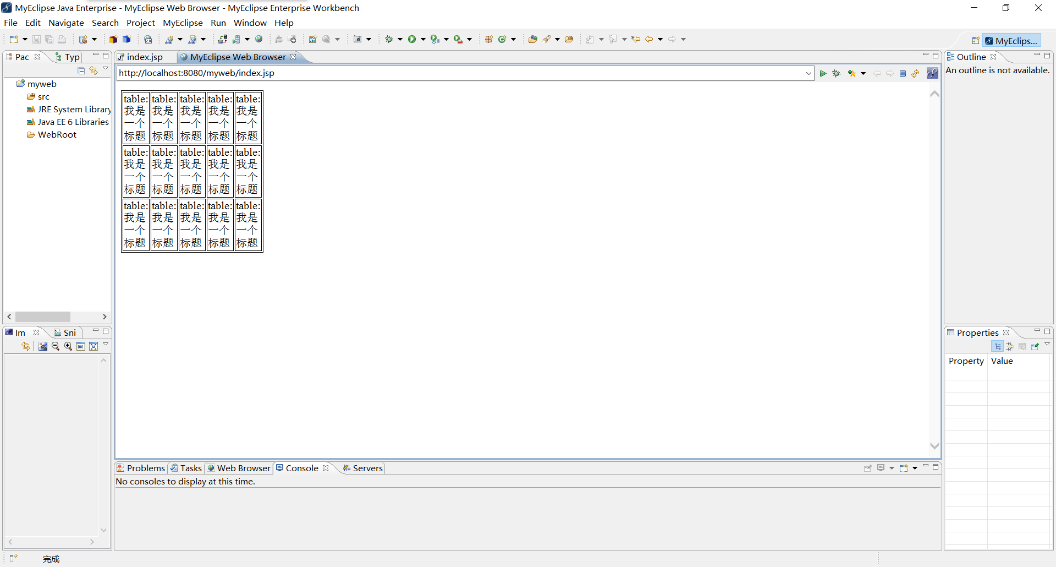Switch to the Sni snippets tab
Screen dimensions: 1056x567
click(65, 332)
